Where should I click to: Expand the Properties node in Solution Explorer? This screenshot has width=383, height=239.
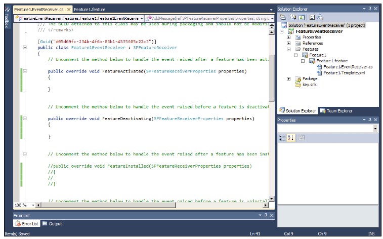289,37
